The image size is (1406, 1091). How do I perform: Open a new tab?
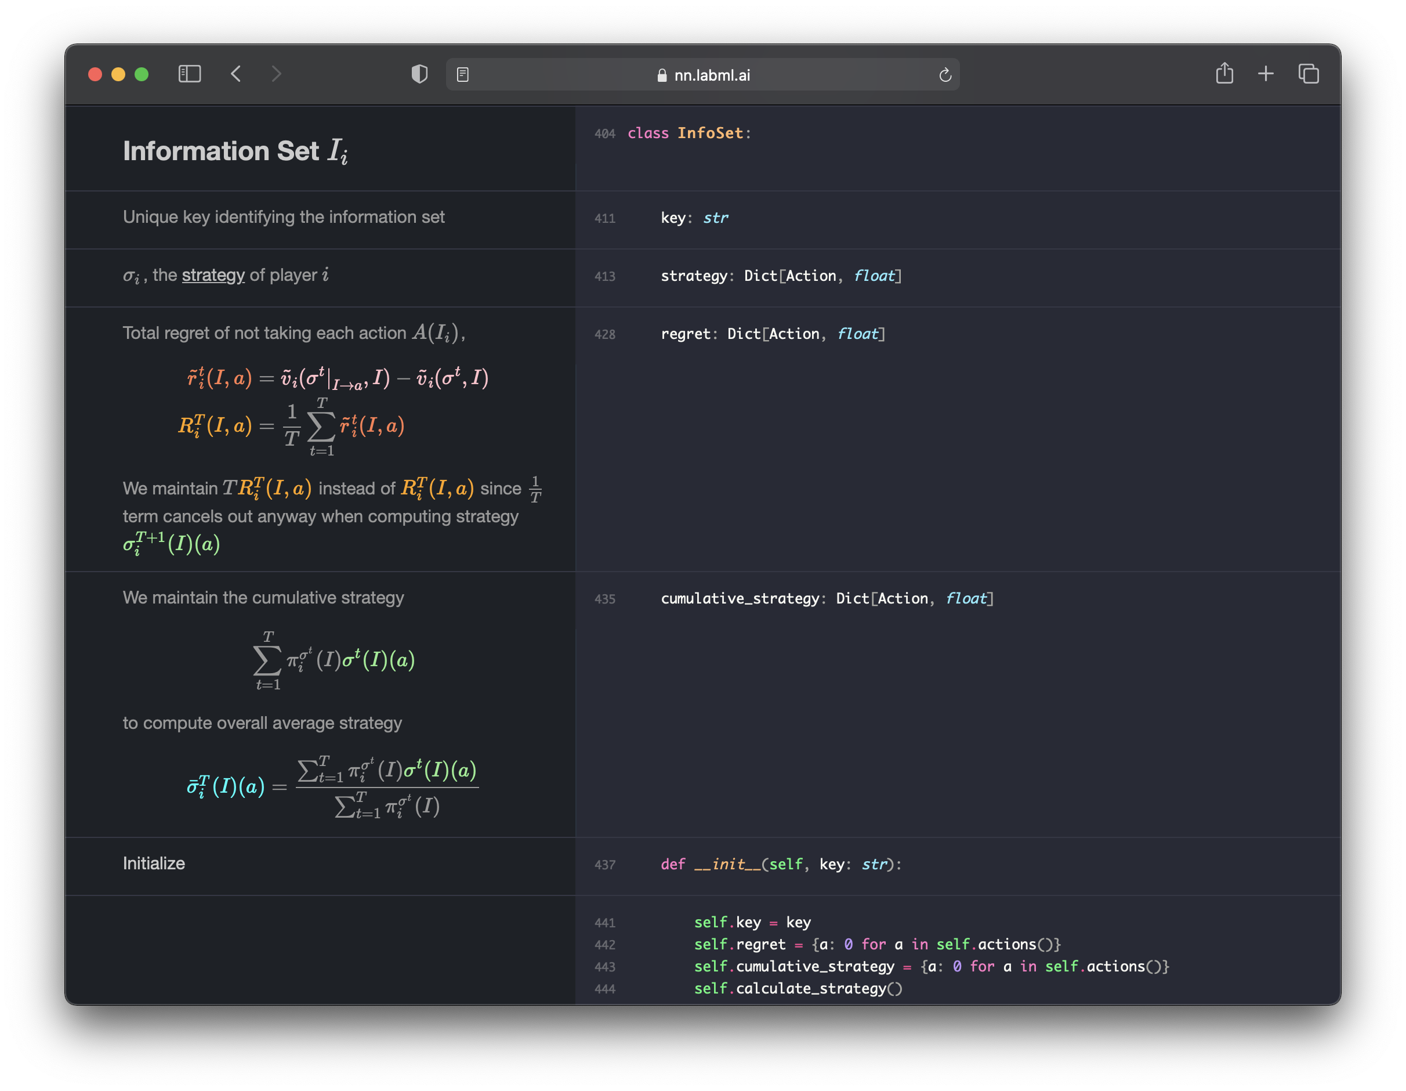point(1266,74)
